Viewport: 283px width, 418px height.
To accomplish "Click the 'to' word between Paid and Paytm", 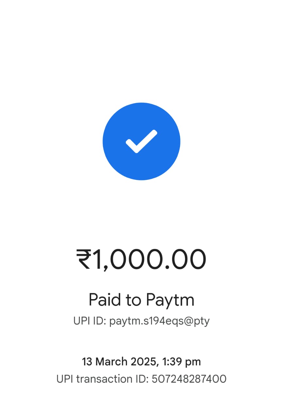I will pos(134,300).
